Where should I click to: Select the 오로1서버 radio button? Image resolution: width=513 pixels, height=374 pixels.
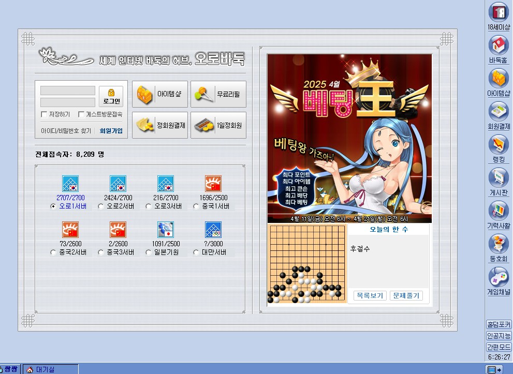pyautogui.click(x=53, y=206)
